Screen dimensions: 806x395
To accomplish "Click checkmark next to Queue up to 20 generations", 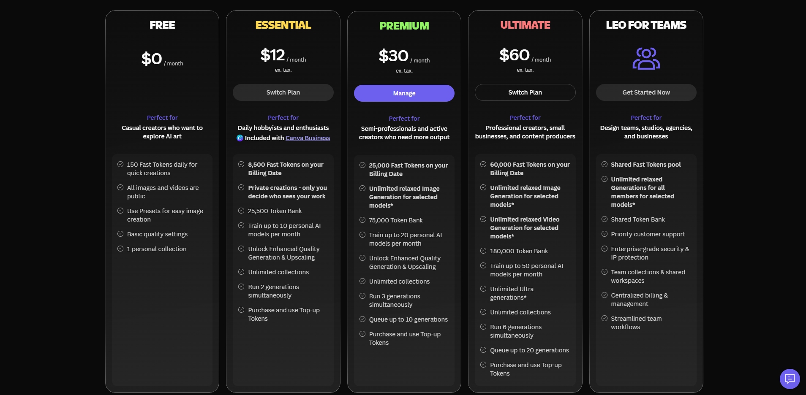I will (x=483, y=350).
